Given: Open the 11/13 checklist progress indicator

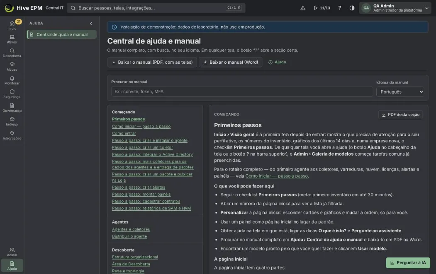Looking at the screenshot, I should [x=322, y=8].
